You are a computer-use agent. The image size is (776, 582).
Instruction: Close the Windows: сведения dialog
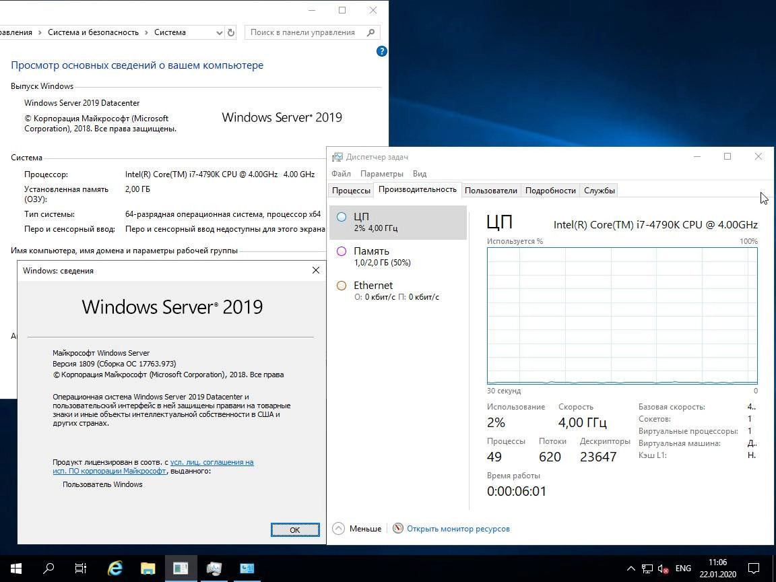316,270
